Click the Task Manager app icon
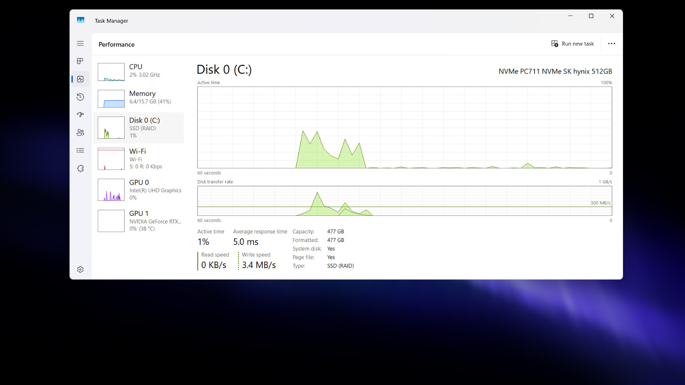Screen dimensions: 685x385 click(80, 20)
